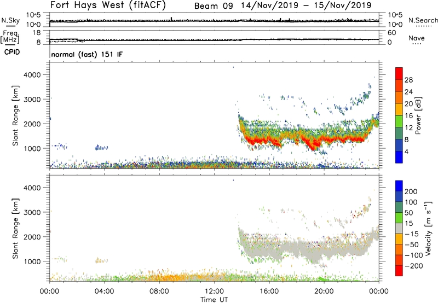Select the N.Search legend label
Viewport: 438px width, 303px height.
point(423,20)
